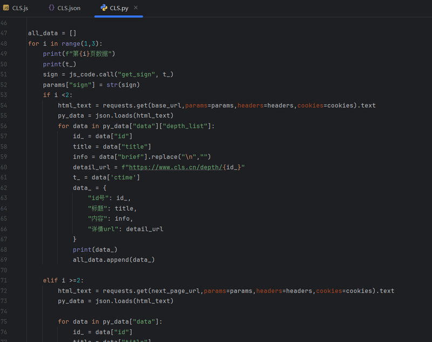Click the 'get_sign' string literal
The image size is (432, 342).
137,74
